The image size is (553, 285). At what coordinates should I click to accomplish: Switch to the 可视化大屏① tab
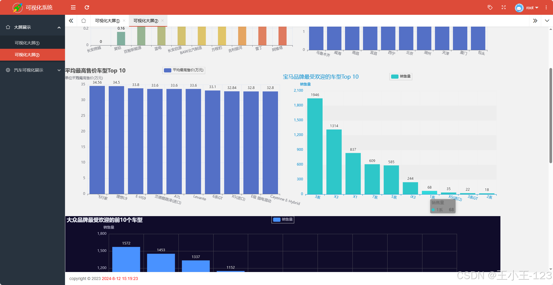tap(107, 21)
